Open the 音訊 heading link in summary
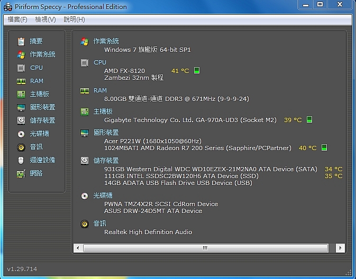The width and height of the screenshot is (356, 279). coord(100,224)
